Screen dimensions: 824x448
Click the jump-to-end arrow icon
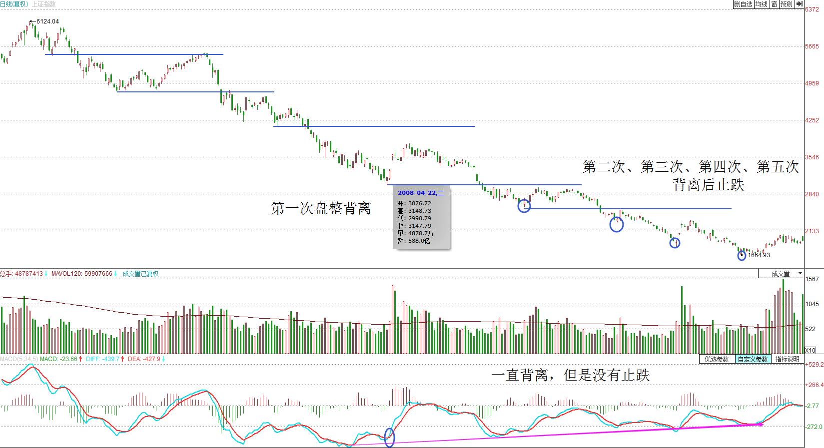(799, 4)
